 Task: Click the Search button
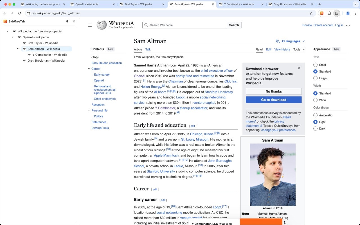[x=234, y=25]
